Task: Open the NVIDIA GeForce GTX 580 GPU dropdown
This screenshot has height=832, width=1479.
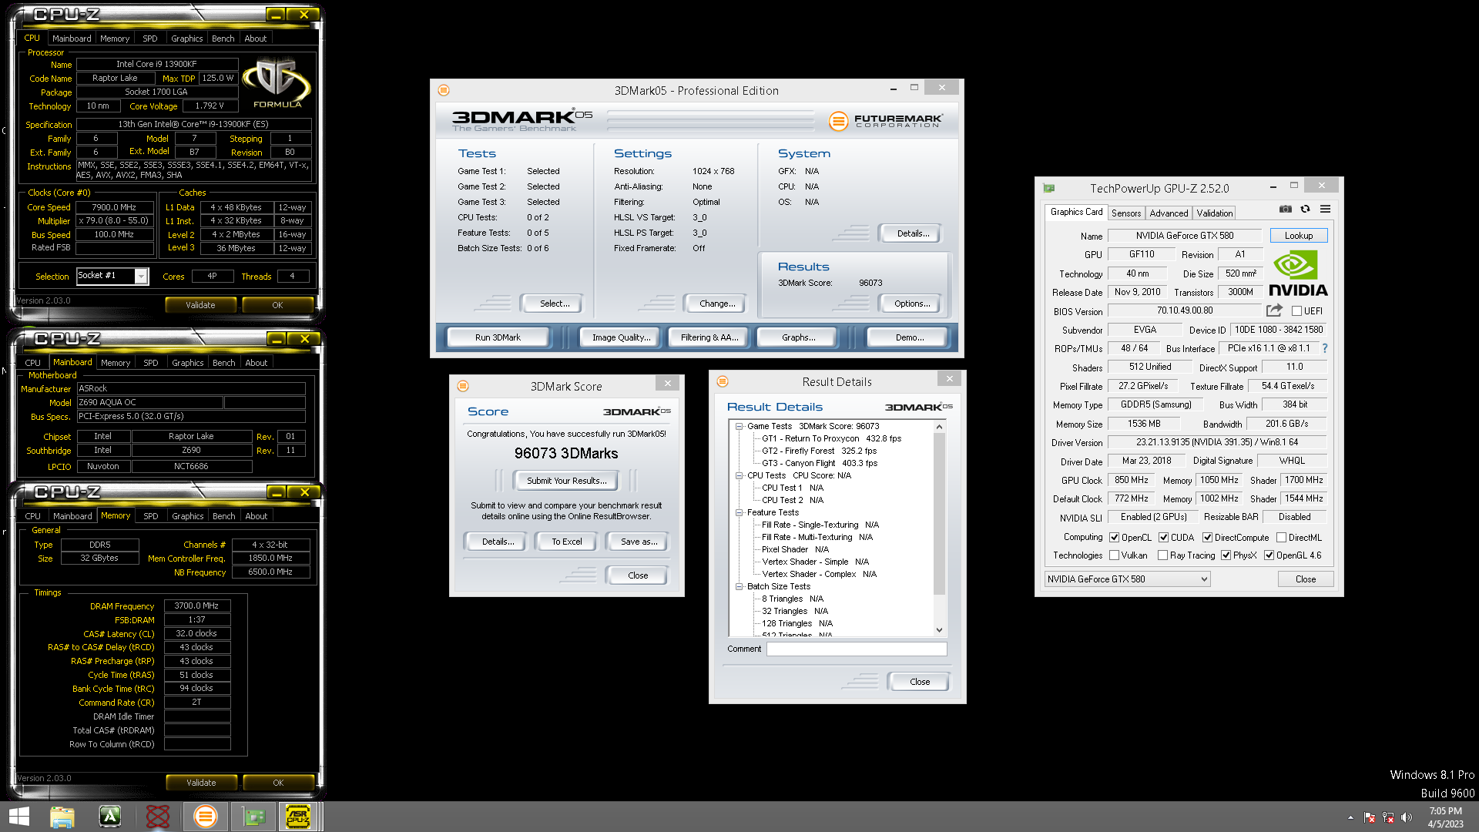Action: tap(1128, 579)
